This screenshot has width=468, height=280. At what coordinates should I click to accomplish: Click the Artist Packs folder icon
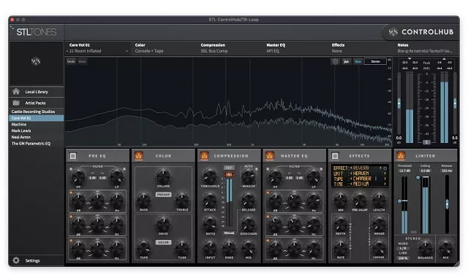click(x=16, y=103)
